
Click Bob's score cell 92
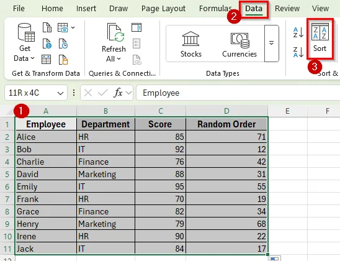[160, 149]
